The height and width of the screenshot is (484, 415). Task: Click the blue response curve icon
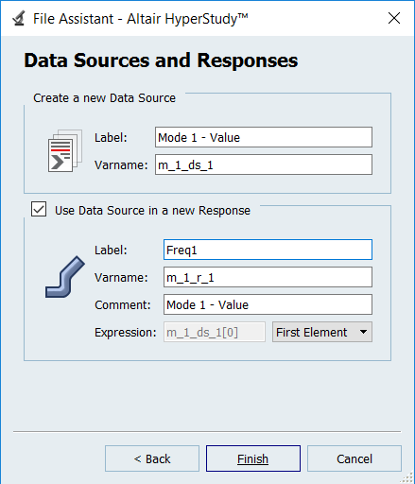coord(65,277)
